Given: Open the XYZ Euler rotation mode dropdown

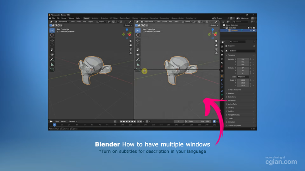Looking at the screenshot, I should [243, 77].
